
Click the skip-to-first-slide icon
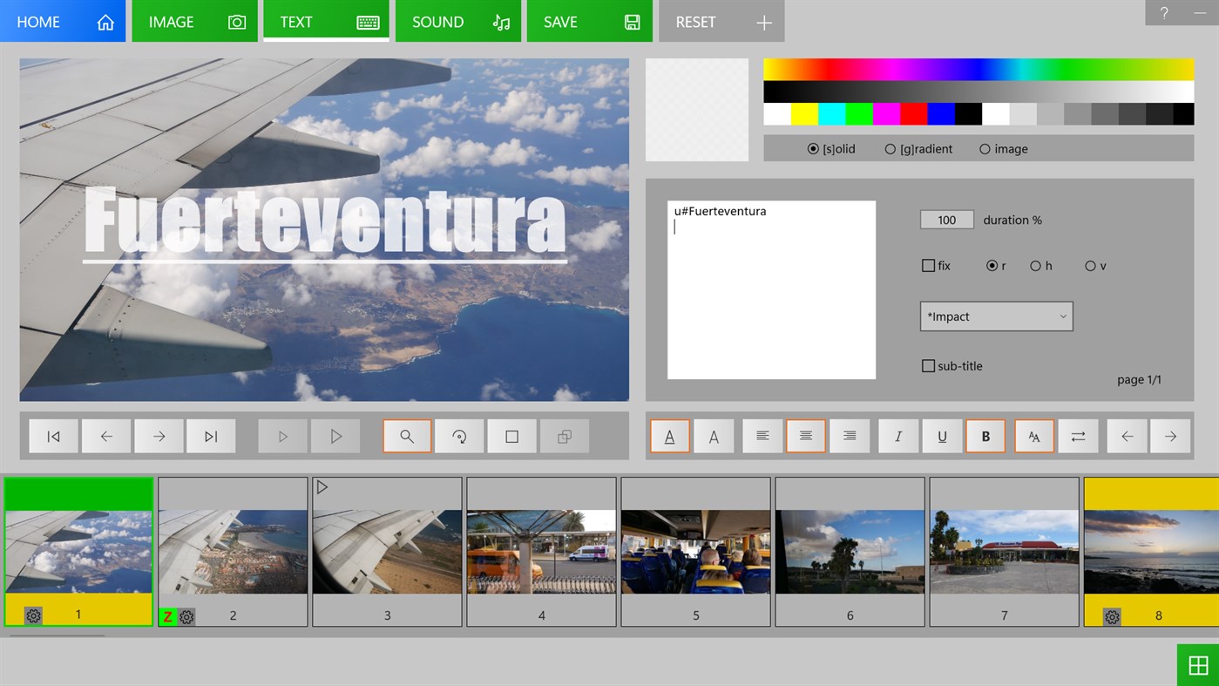pyautogui.click(x=53, y=436)
